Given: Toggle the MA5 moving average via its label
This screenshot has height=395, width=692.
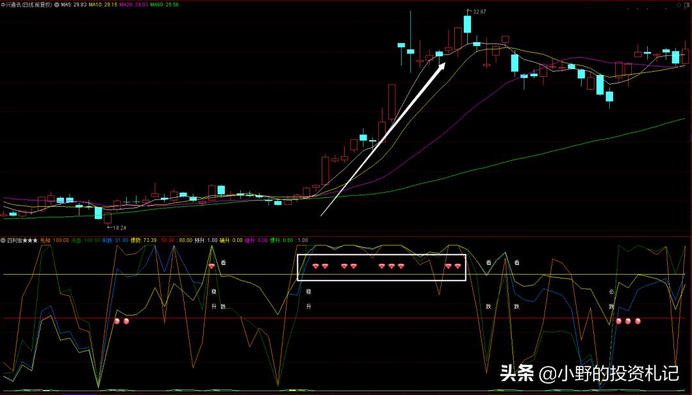Looking at the screenshot, I should (x=67, y=4).
